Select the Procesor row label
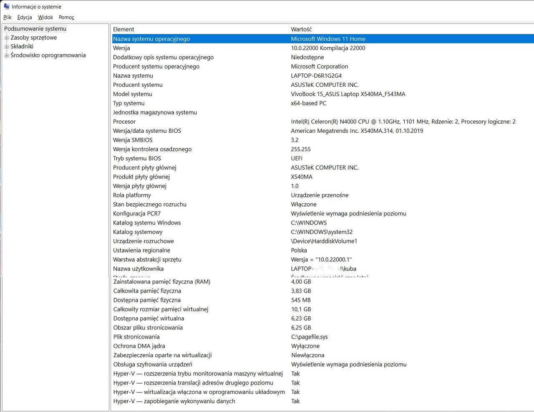This screenshot has height=412, width=534. coord(124,121)
